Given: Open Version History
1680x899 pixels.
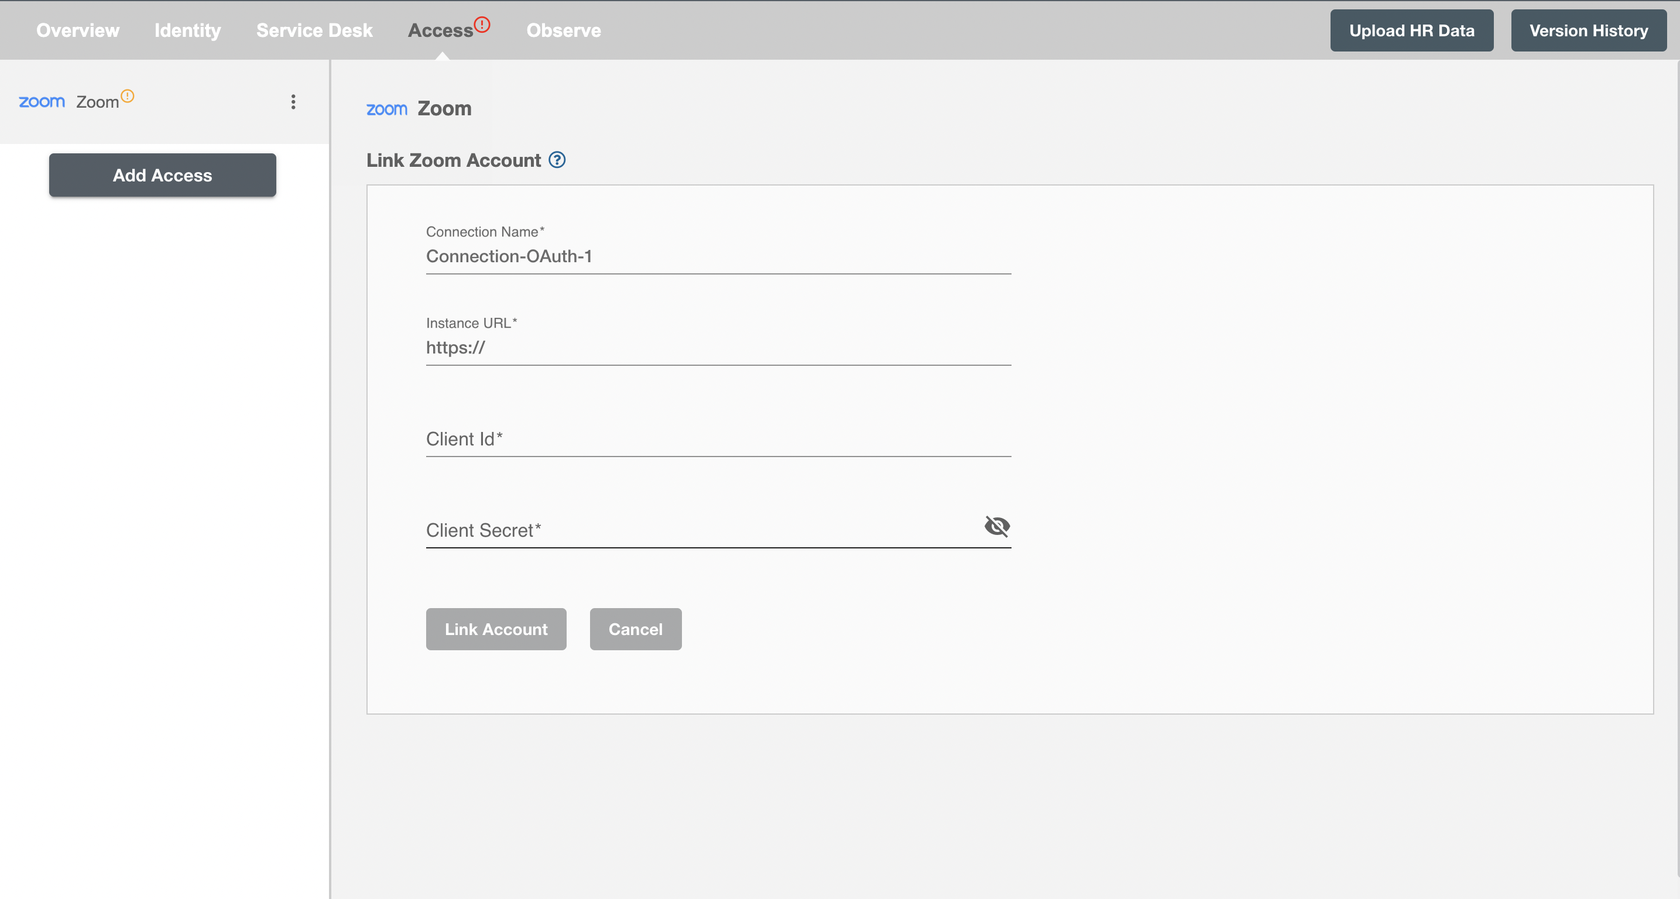Looking at the screenshot, I should pyautogui.click(x=1589, y=30).
